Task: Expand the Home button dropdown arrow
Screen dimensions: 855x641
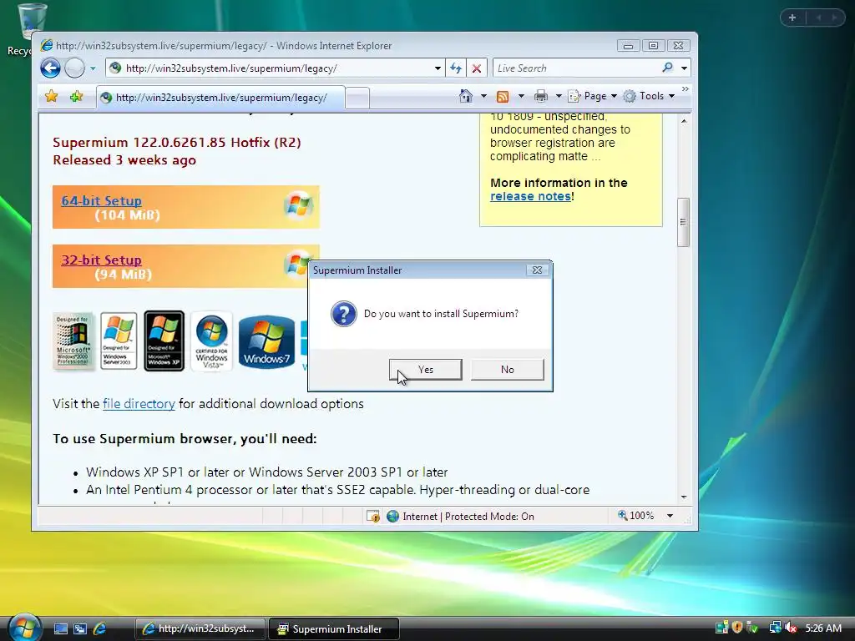Action: pyautogui.click(x=483, y=96)
